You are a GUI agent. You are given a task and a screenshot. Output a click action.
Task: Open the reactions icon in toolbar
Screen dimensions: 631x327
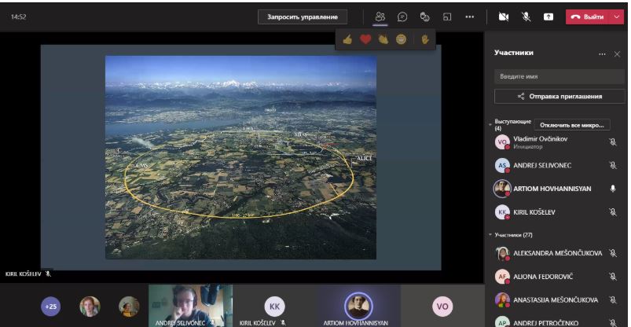point(424,17)
